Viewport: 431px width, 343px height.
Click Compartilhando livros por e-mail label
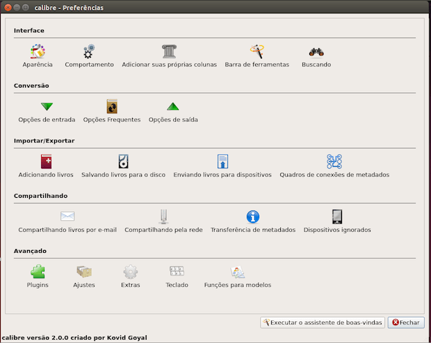(x=67, y=230)
